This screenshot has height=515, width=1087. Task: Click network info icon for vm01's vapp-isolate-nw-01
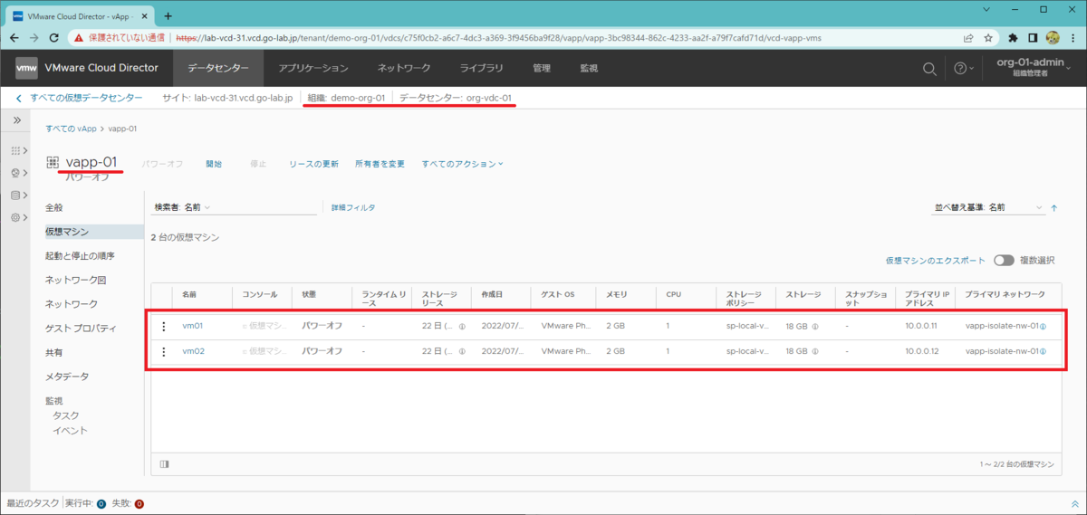click(x=1043, y=327)
